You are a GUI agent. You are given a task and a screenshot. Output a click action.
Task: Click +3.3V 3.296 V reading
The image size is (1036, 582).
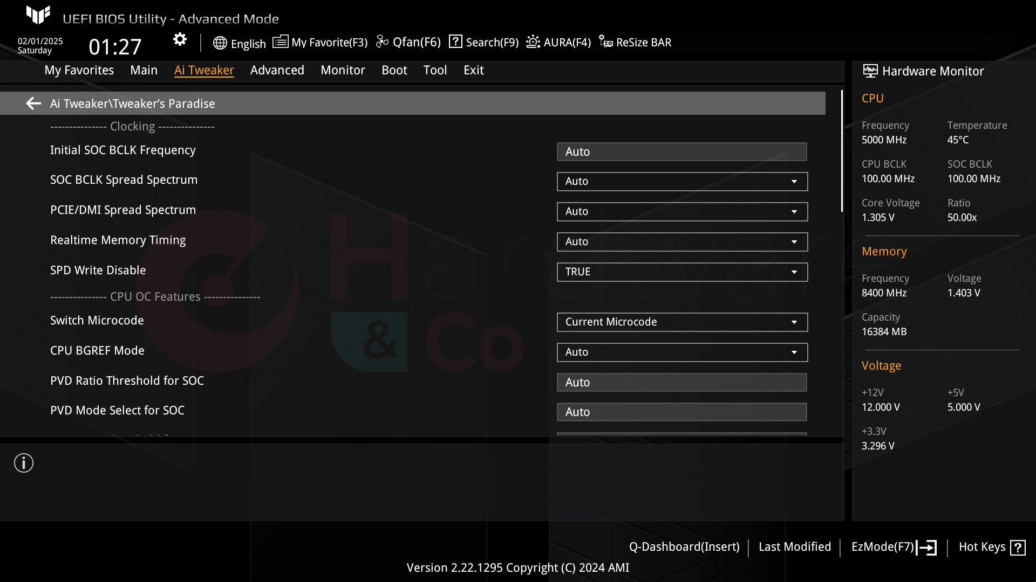(878, 446)
